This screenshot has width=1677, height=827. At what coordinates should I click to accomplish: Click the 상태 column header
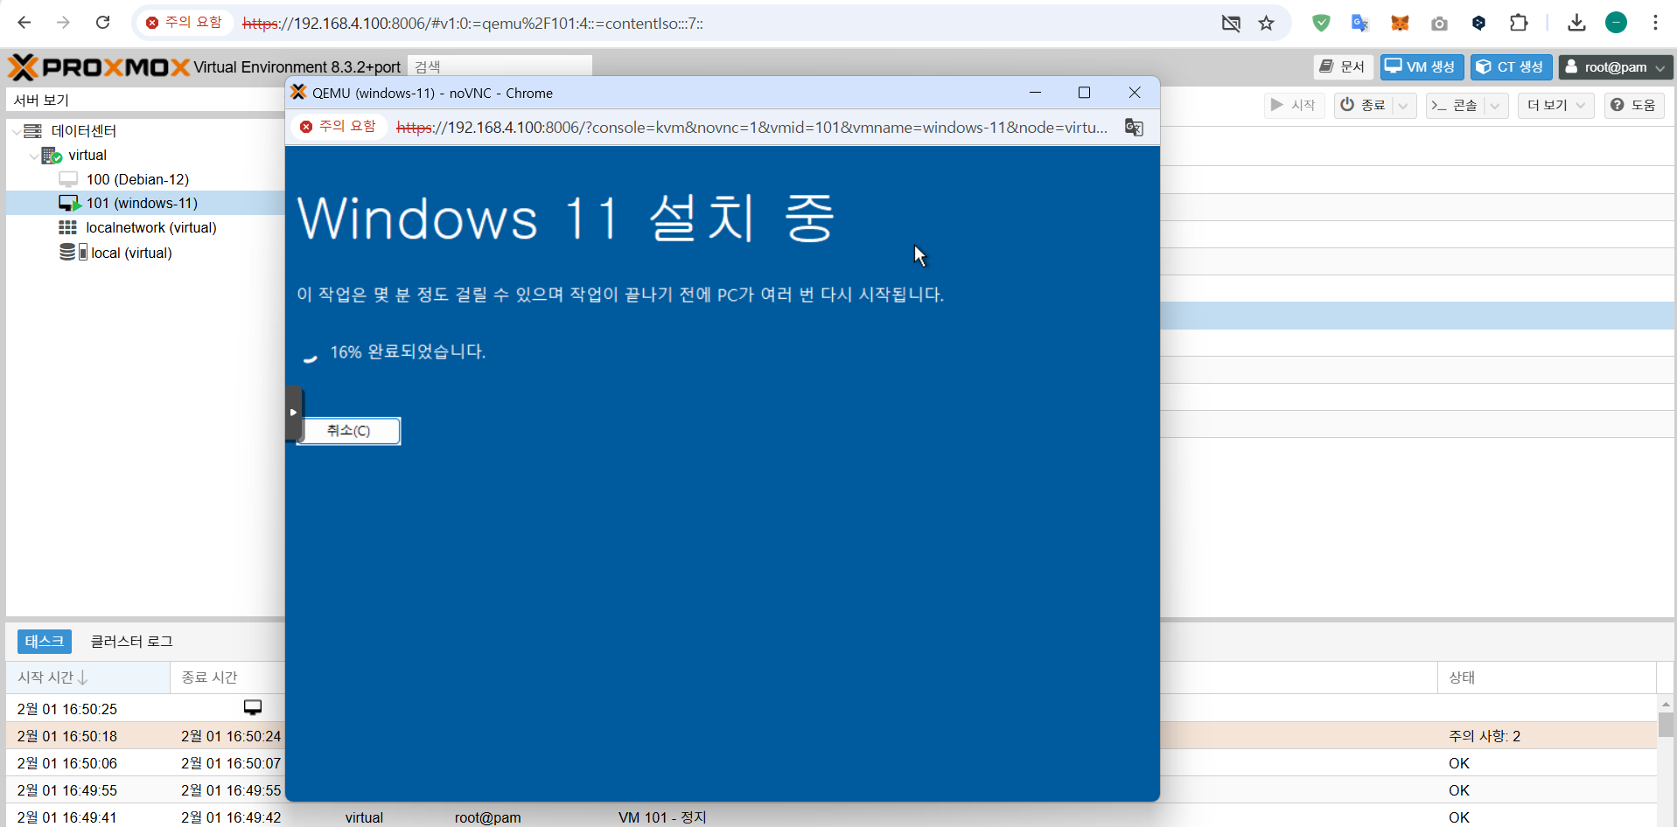pos(1547,678)
